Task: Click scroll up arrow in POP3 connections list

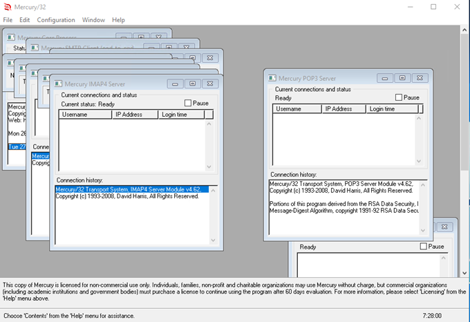Action: pos(419,118)
